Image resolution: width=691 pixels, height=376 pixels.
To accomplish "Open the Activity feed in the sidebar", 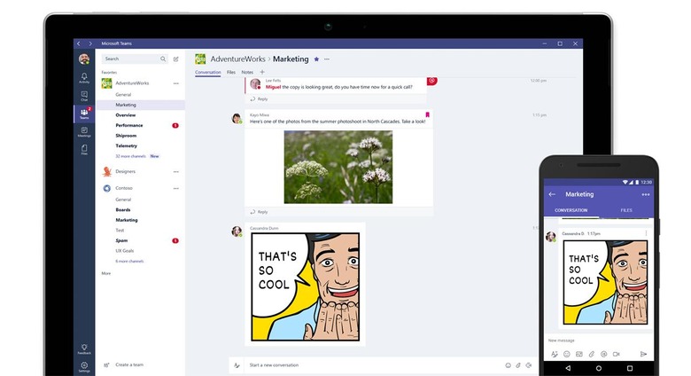I will point(84,78).
